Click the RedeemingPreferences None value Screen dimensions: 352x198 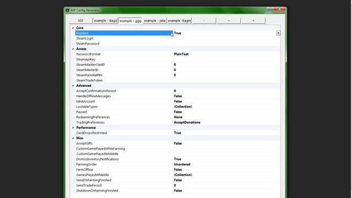click(x=178, y=117)
